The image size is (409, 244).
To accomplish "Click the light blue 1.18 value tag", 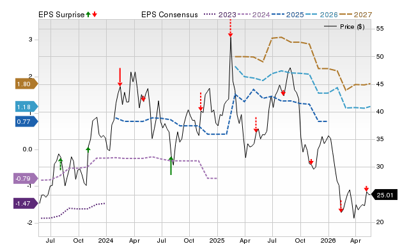I will (27, 107).
